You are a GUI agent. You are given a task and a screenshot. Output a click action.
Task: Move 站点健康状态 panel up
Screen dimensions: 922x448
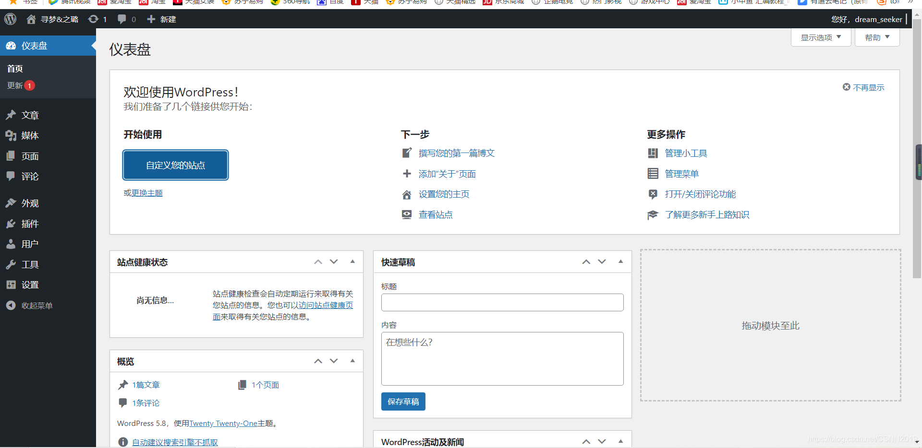point(318,262)
